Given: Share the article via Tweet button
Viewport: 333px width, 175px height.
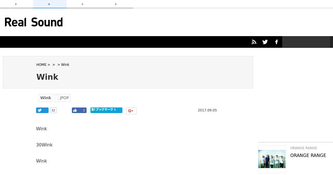Looking at the screenshot, I should click(x=42, y=110).
